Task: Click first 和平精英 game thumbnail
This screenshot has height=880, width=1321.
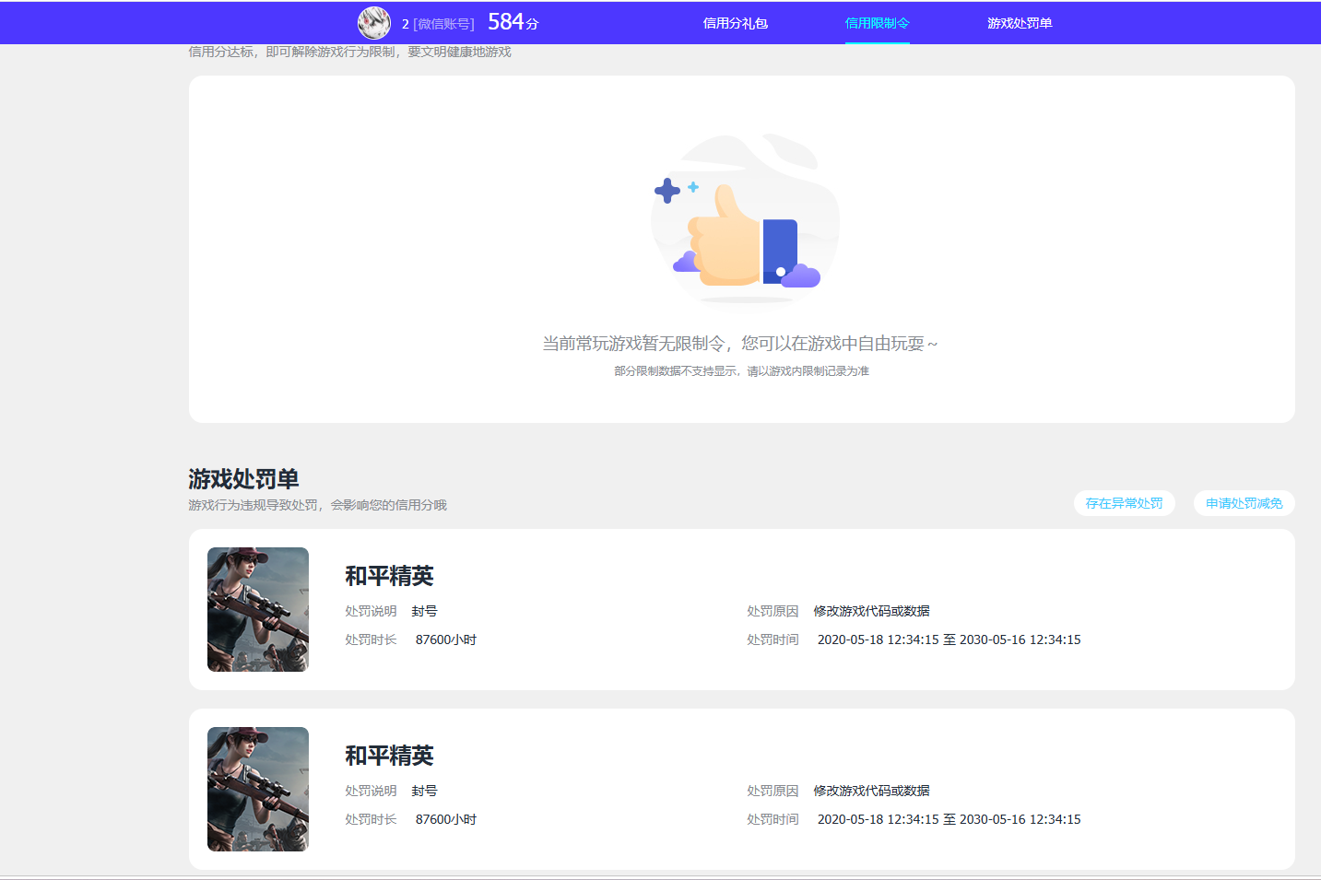Action: (x=258, y=609)
